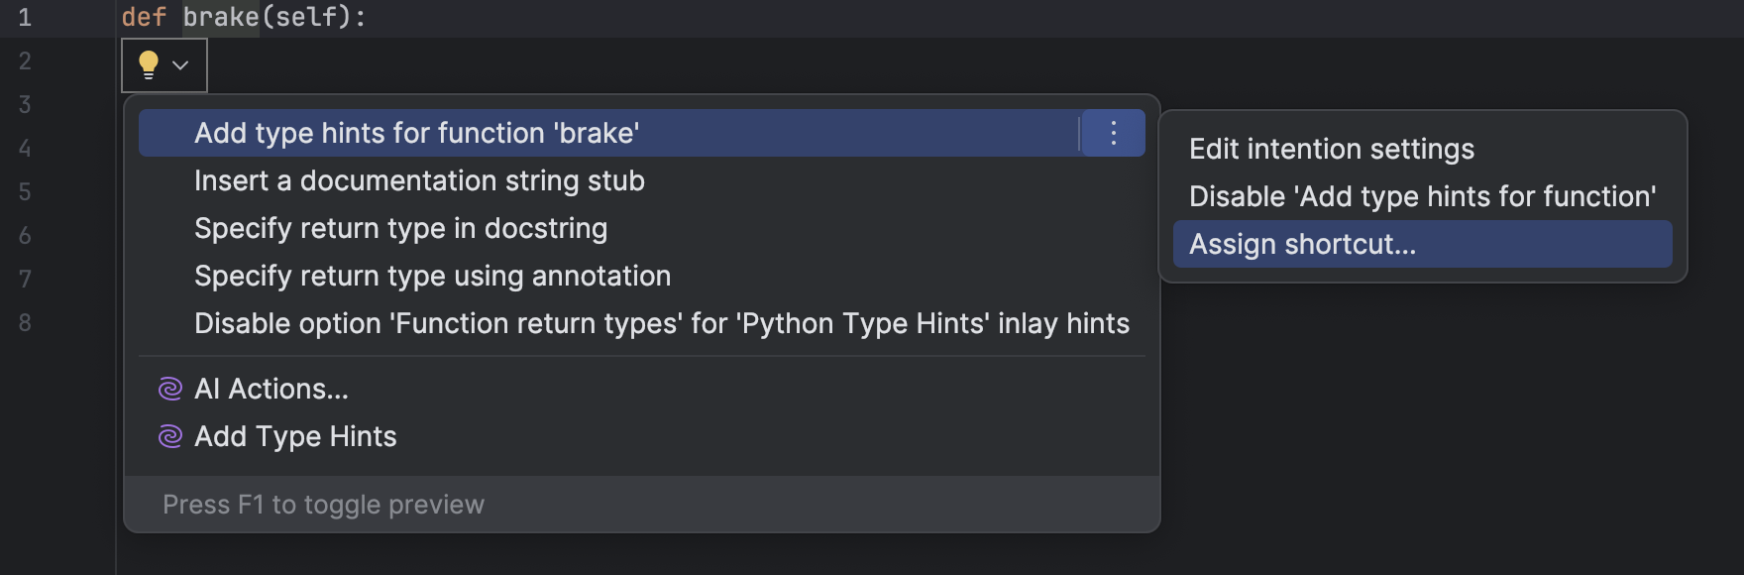Click line number 2 beside the lightbulb

(x=26, y=59)
